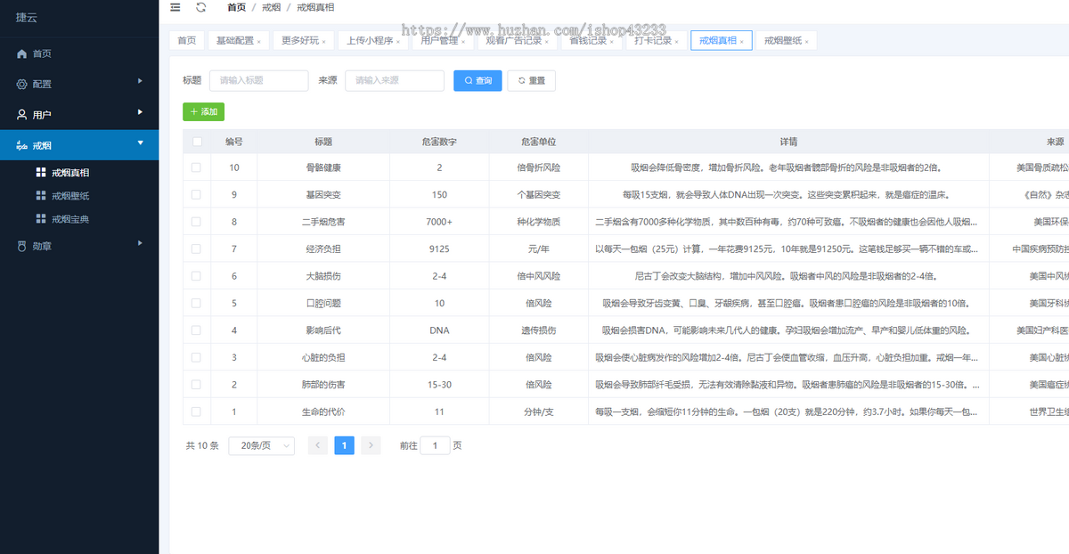Open 戒烟宝典 in the sidebar submenu
Screen dimensions: 1069x554
pos(70,219)
